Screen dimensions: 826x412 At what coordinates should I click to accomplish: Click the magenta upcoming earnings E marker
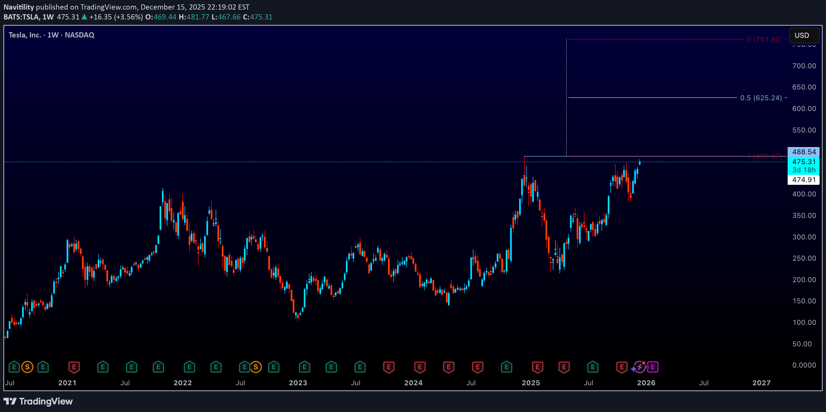coord(652,367)
